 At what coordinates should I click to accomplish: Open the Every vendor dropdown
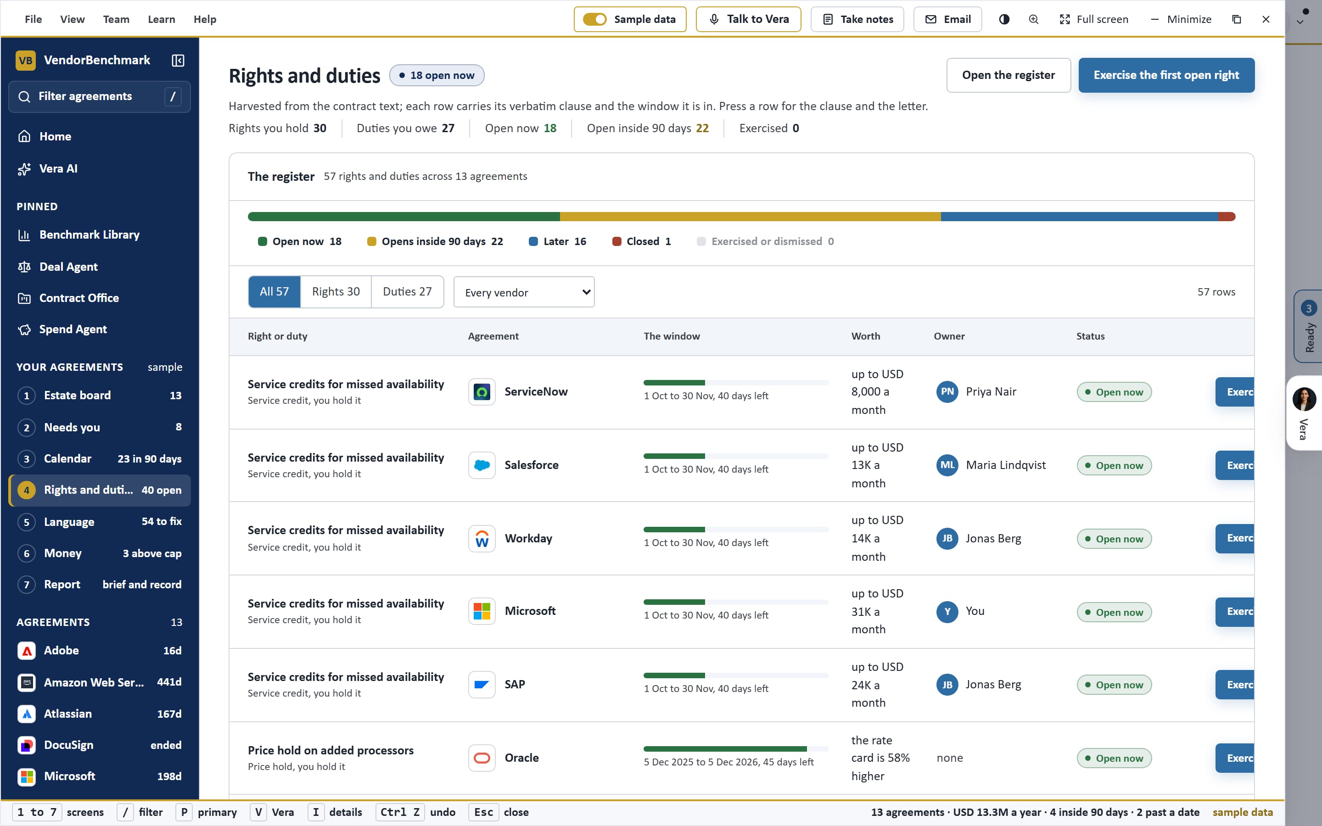pos(524,292)
